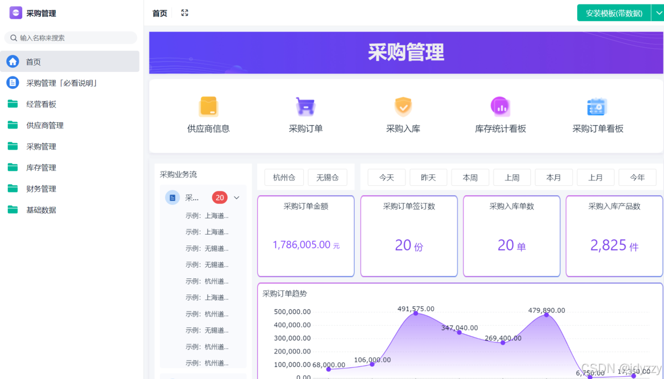Click the document icon for 采购管理「必看说明」
Viewport: 664px width, 379px height.
pos(13,82)
